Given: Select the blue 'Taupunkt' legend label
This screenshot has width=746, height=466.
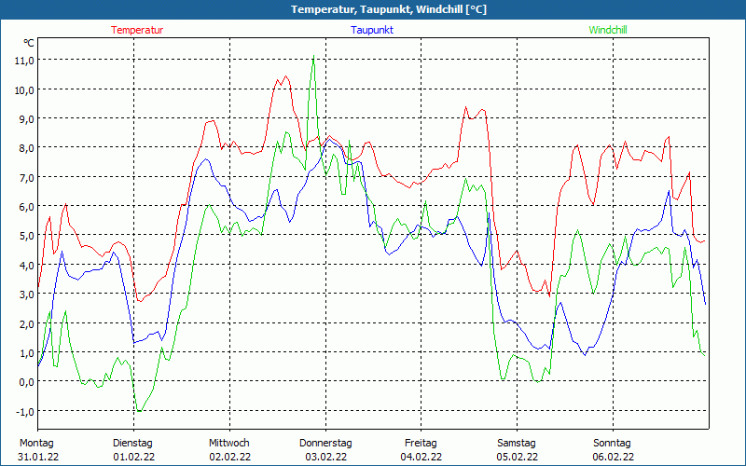Looking at the screenshot, I should click(372, 30).
